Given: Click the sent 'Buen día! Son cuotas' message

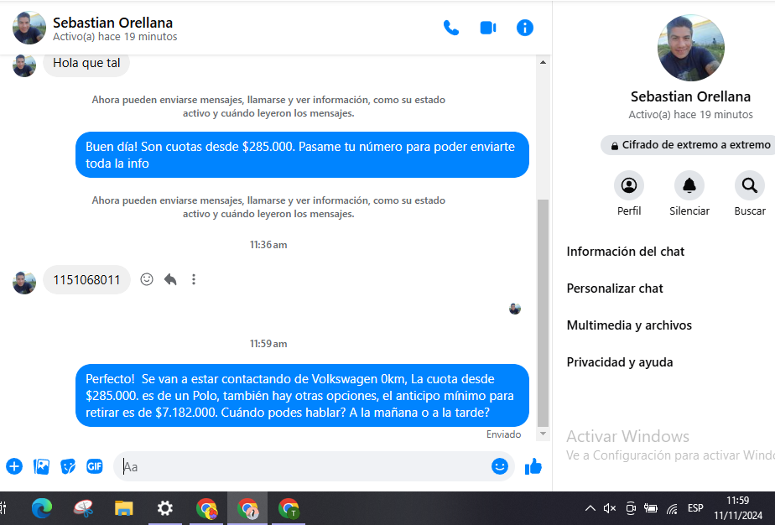Looking at the screenshot, I should pos(302,154).
